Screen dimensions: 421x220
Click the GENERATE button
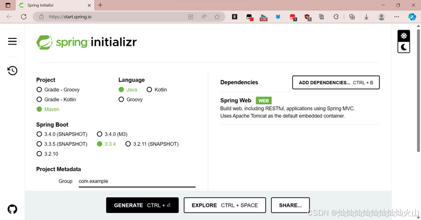pos(142,205)
